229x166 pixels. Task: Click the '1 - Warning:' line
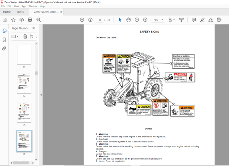[x=102, y=134]
